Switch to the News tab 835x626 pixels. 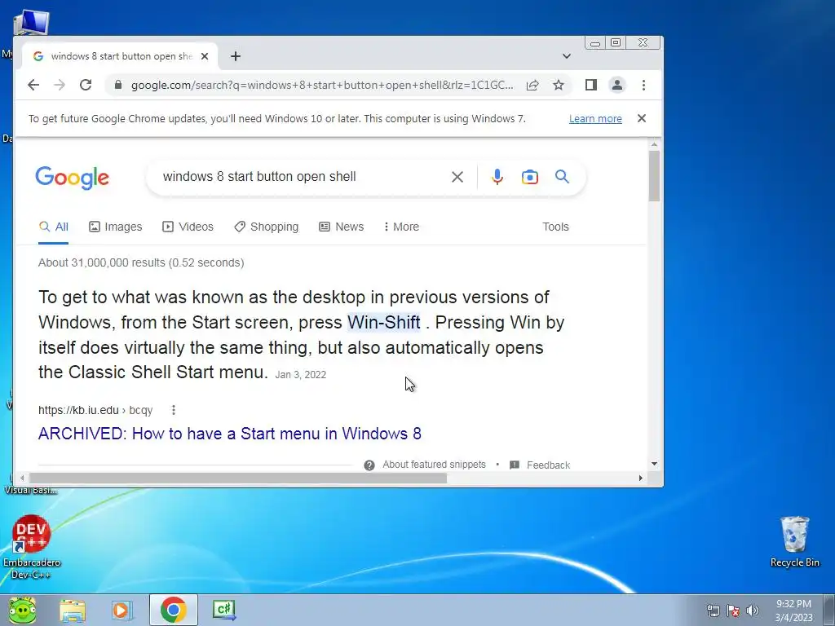[x=341, y=227]
